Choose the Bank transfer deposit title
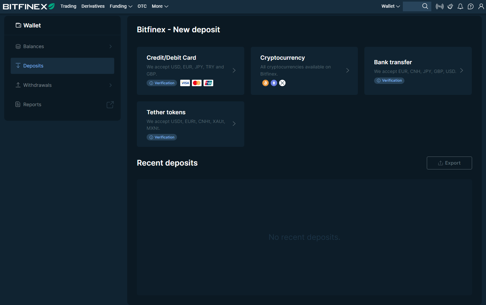The width and height of the screenshot is (486, 305). click(393, 62)
